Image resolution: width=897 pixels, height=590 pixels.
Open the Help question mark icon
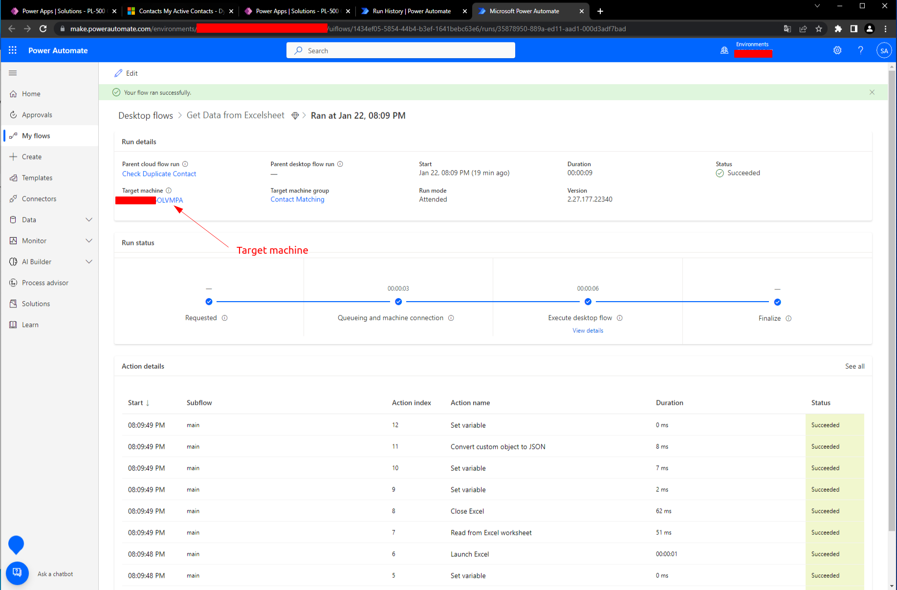pos(860,50)
